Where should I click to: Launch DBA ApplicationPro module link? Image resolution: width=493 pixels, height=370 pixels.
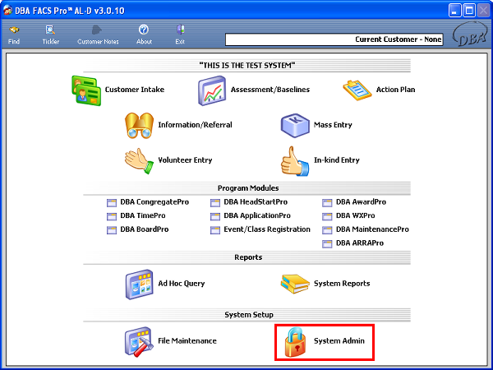pos(257,215)
